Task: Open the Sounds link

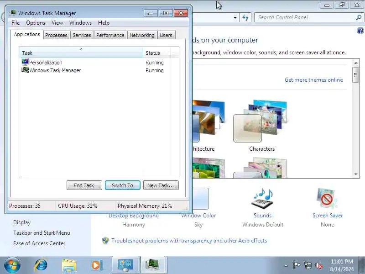Action: [263, 216]
